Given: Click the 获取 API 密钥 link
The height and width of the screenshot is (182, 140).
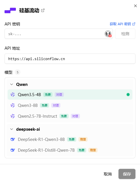Looking at the screenshot, I should [x=122, y=24].
